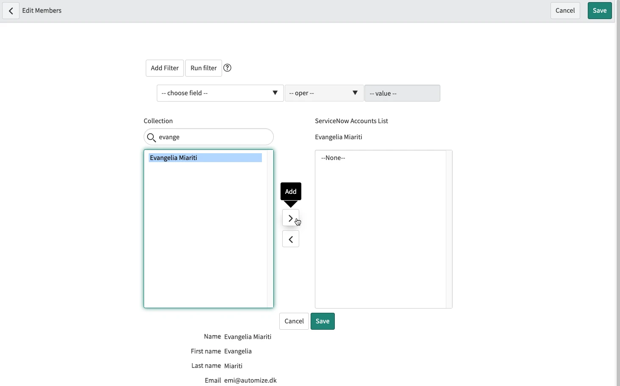Screen dimensions: 620x386
Task: Click the magnifier icon in the search box
Action: tap(151, 137)
